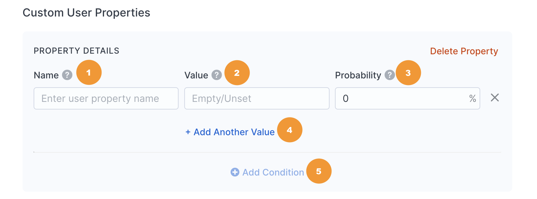Focus the Probability percentage field
The width and height of the screenshot is (537, 199).
(x=408, y=98)
